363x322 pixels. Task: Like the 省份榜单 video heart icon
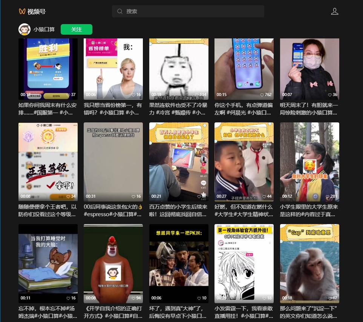click(x=133, y=95)
